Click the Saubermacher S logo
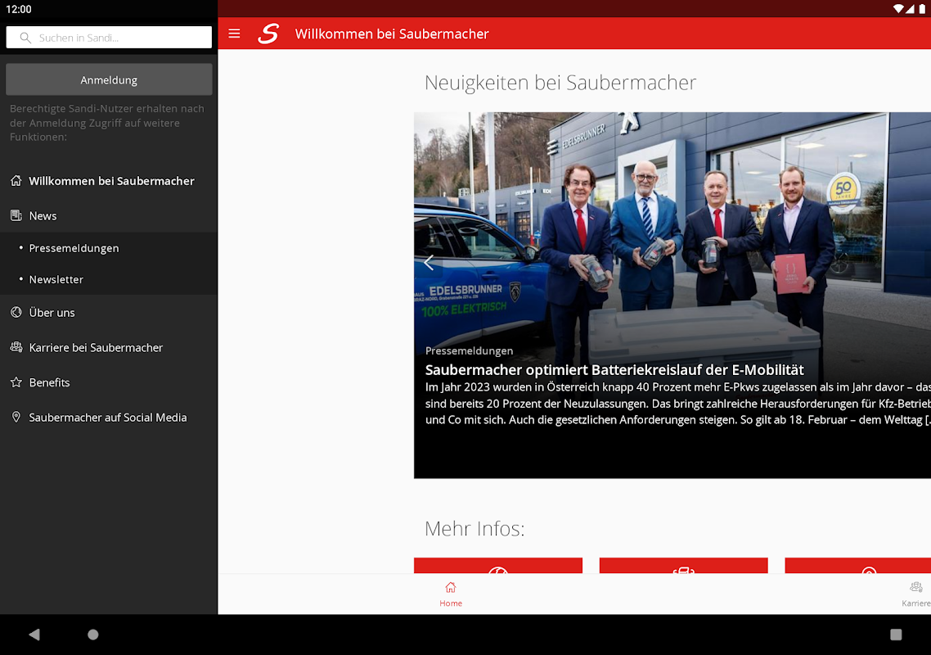Viewport: 931px width, 655px height. pyautogui.click(x=268, y=34)
